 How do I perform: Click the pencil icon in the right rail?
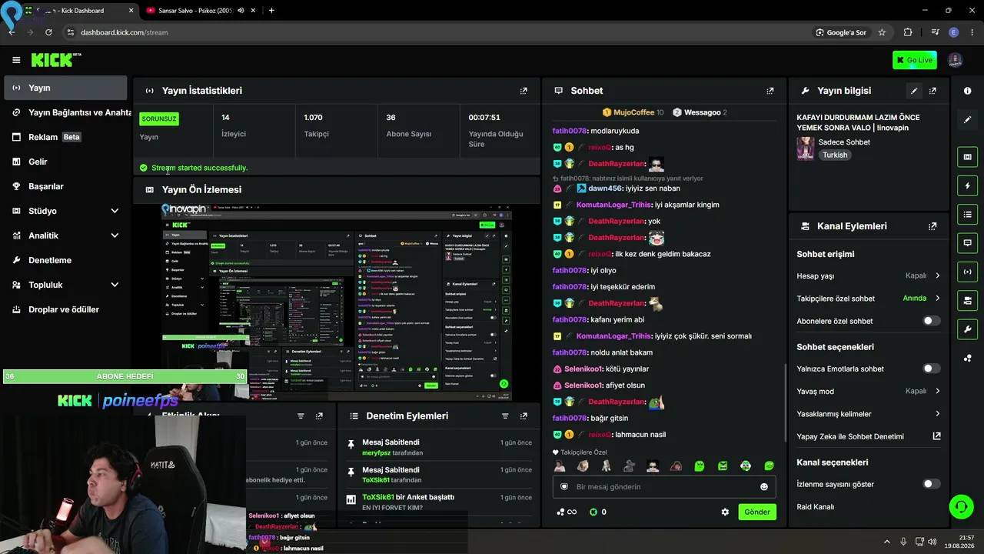point(967,120)
